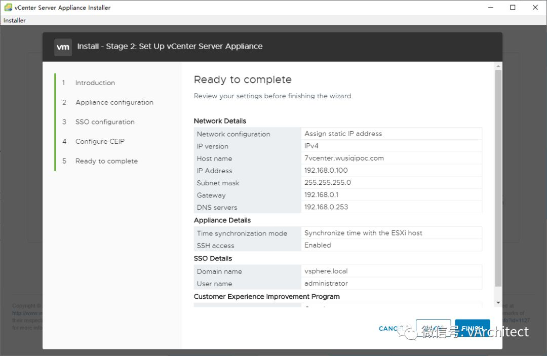Click the VMware vm logo icon
This screenshot has width=547, height=356.
point(63,47)
